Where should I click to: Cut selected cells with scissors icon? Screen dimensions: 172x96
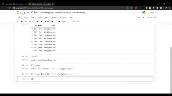[x=26, y=22]
